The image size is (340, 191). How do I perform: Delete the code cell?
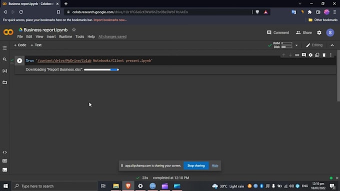(x=324, y=55)
